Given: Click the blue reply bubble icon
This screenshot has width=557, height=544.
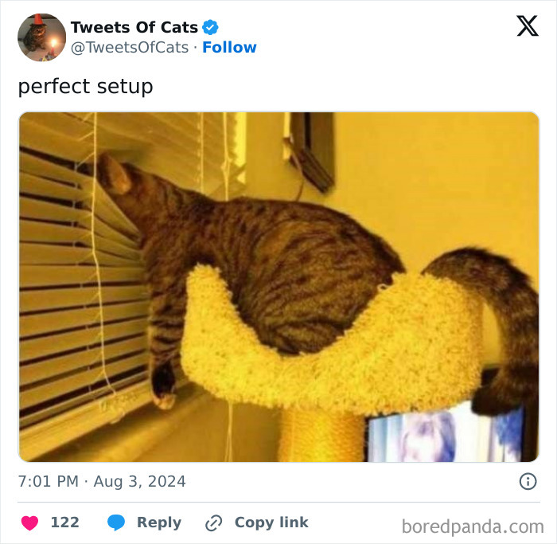Looking at the screenshot, I should click(117, 523).
